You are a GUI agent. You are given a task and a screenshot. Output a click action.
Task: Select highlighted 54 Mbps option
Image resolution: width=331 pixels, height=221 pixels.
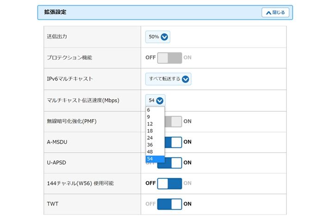pyautogui.click(x=155, y=159)
